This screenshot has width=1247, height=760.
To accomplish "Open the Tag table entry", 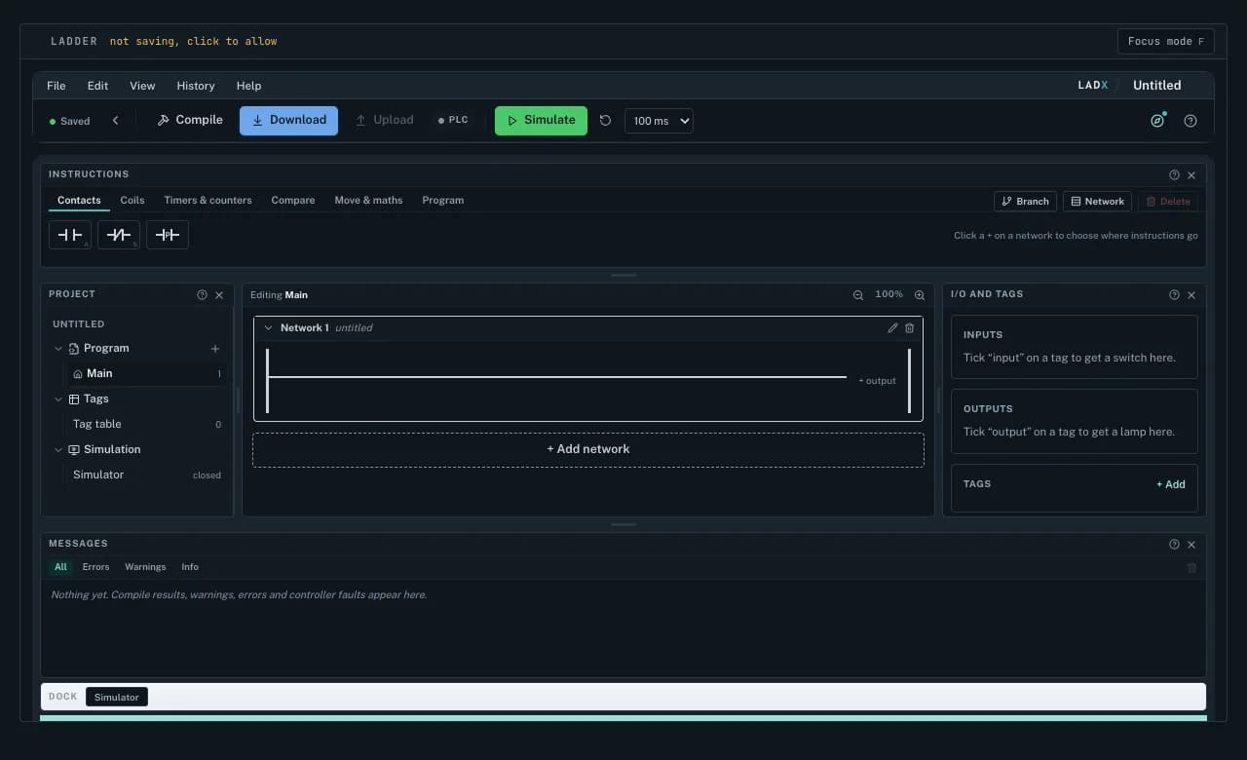I will tap(146, 425).
